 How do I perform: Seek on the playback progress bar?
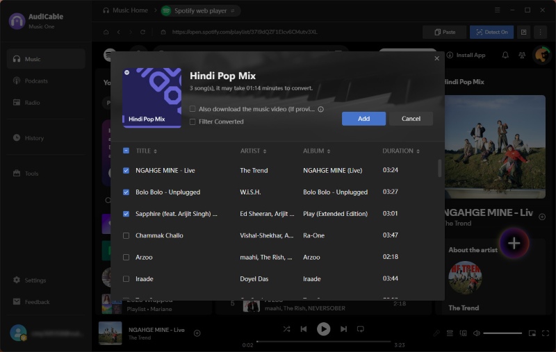pyautogui.click(x=323, y=342)
